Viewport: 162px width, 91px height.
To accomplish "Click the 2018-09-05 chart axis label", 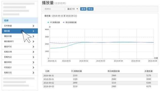I will point(136,61).
